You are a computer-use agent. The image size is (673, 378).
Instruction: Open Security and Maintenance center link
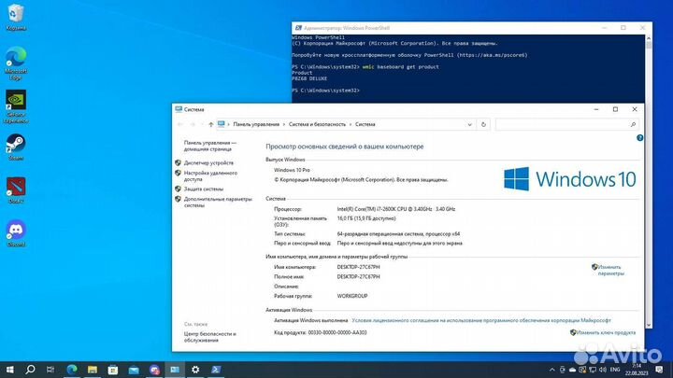click(x=210, y=337)
